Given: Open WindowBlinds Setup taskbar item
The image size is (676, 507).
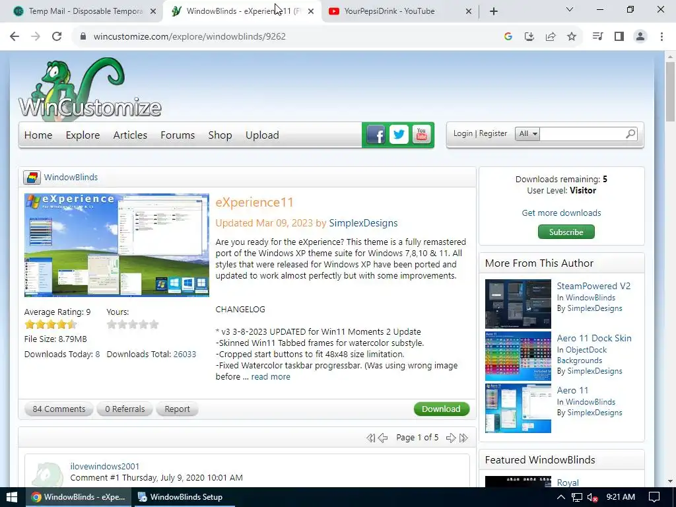Looking at the screenshot, I should pos(184,497).
